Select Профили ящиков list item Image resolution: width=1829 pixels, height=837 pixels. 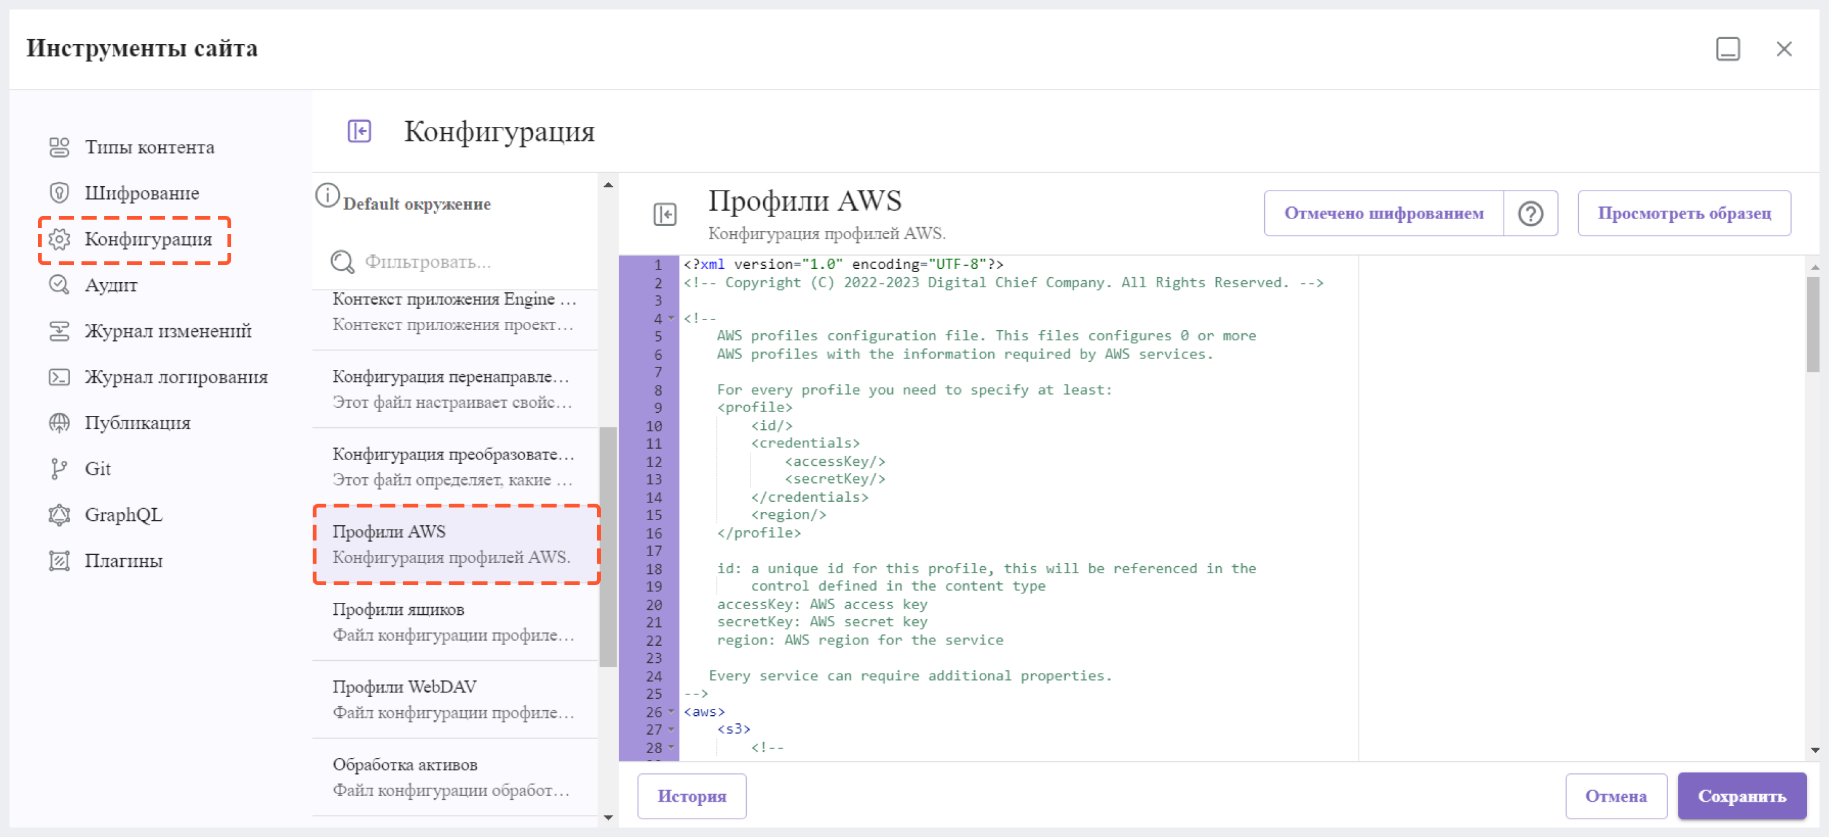tap(454, 622)
